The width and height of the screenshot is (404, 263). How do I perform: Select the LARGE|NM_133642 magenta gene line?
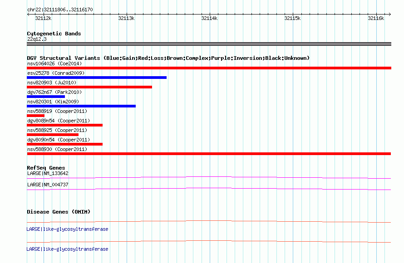(x=209, y=177)
